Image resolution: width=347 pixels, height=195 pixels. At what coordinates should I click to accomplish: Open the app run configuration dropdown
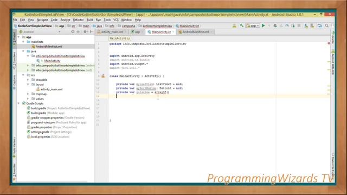(x=253, y=26)
